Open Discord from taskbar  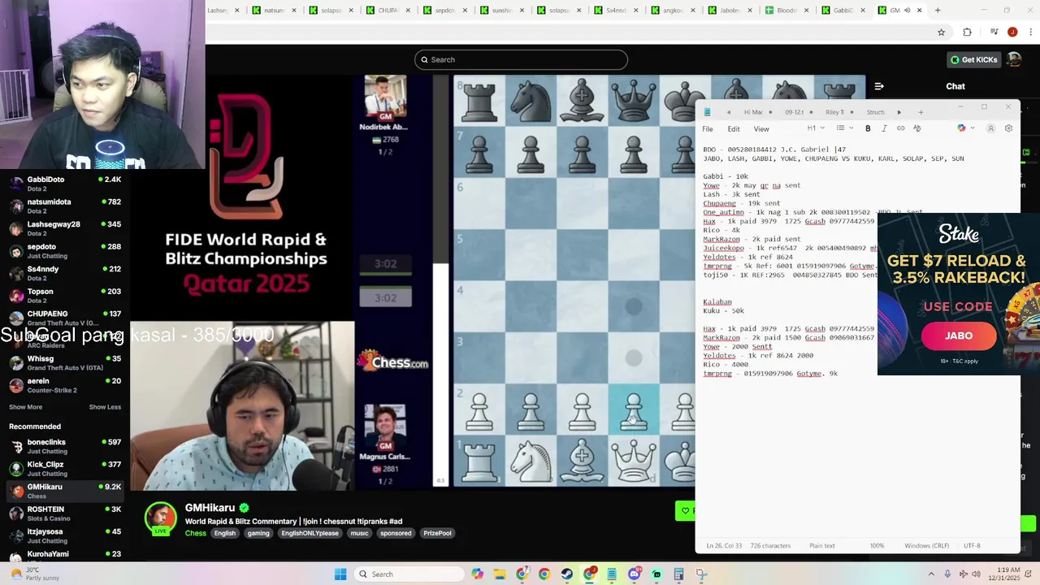[635, 574]
